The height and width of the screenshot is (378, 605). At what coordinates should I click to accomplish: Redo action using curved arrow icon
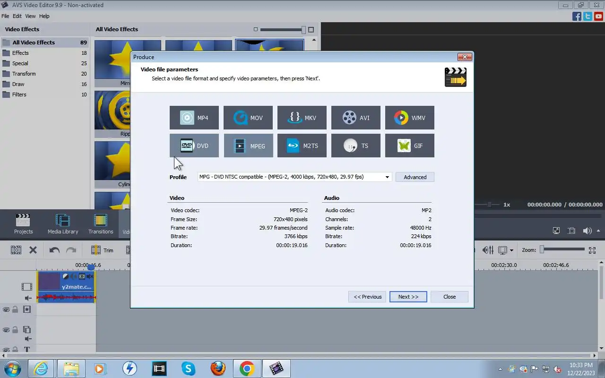(x=71, y=250)
